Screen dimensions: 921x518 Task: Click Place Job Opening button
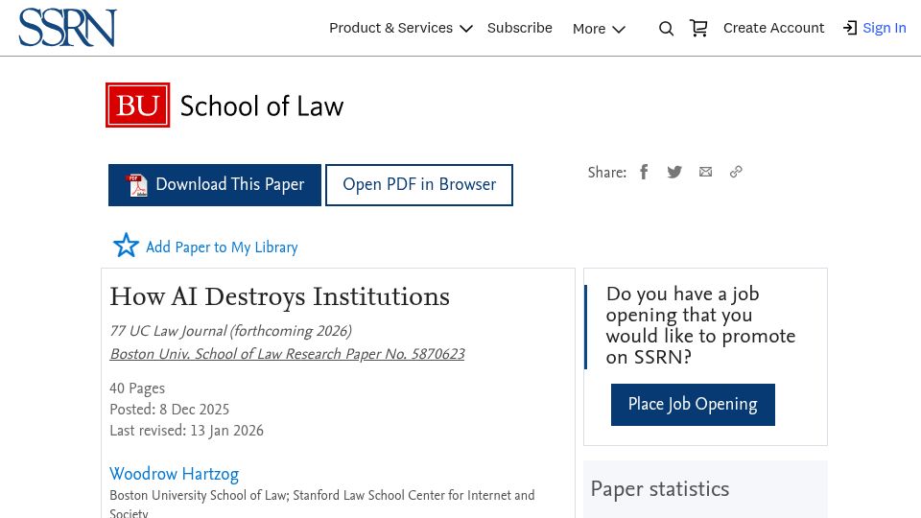pos(693,405)
